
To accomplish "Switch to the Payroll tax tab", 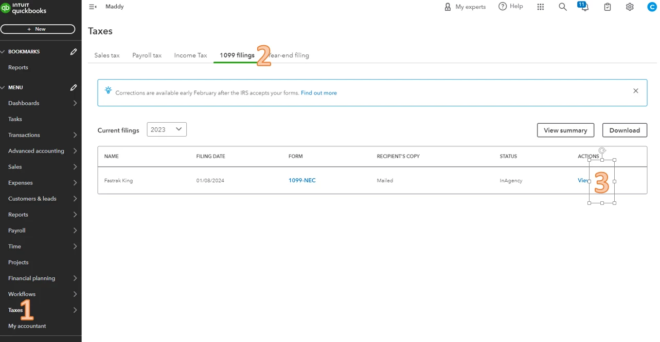I will 147,55.
